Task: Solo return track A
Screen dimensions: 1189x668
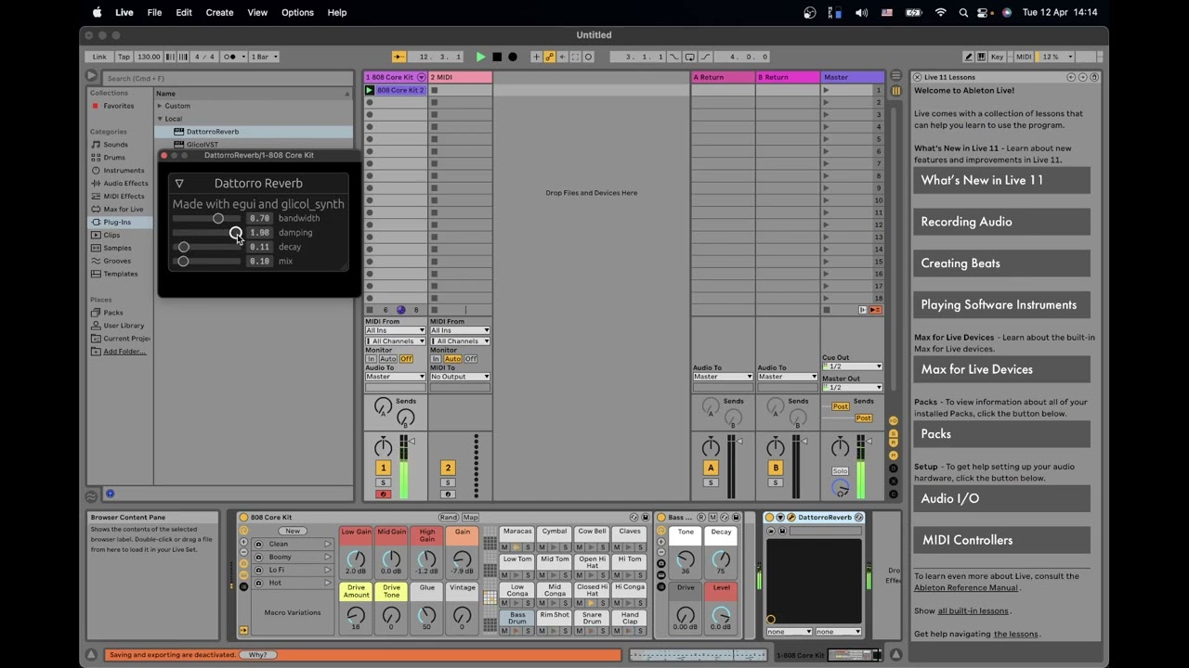Action: (711, 482)
